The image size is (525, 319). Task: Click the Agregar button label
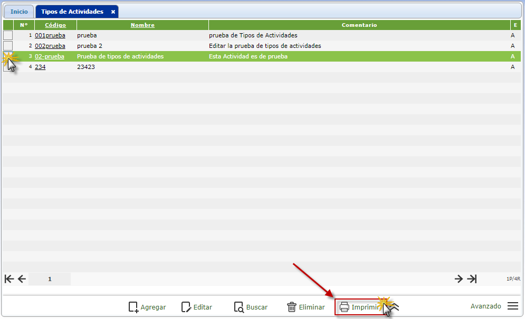(153, 307)
